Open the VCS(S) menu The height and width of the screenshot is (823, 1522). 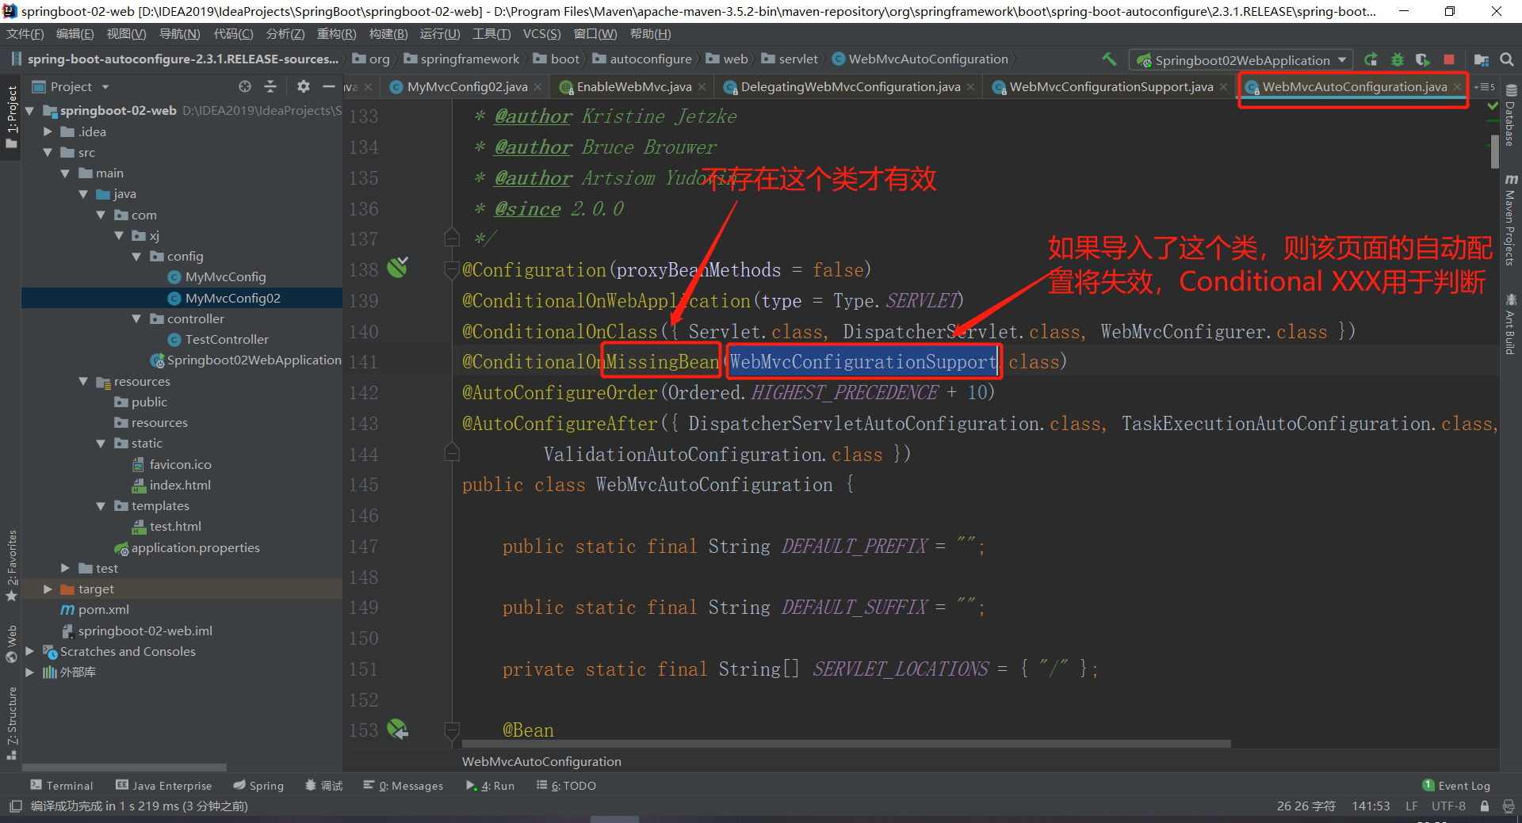[x=541, y=34]
